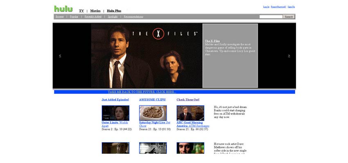Click ATM withdrawals fees description text
348x163 pixels.
[x=230, y=112]
